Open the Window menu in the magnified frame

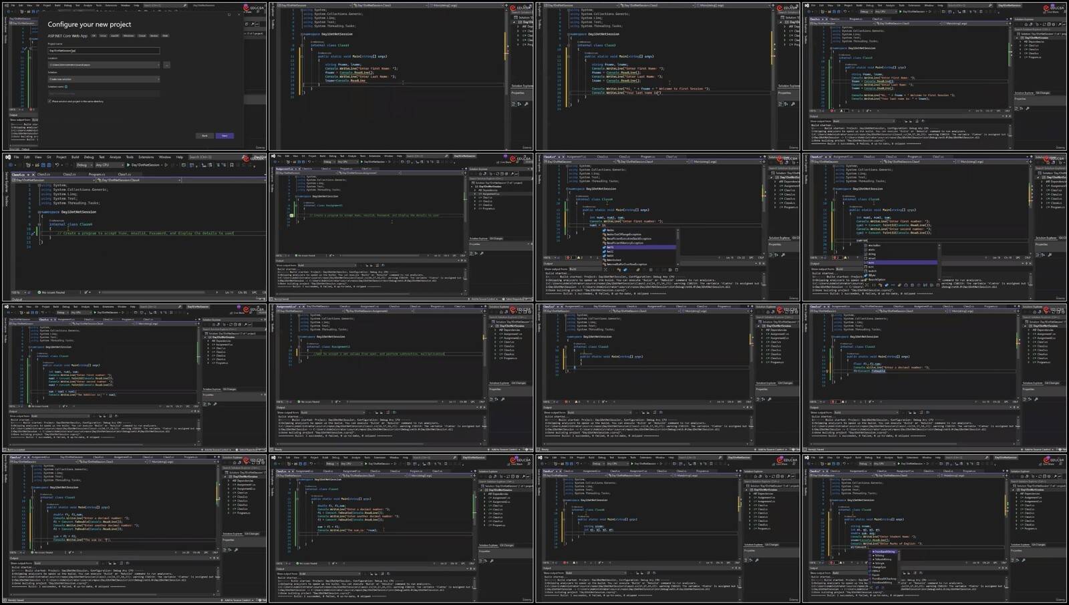coord(165,158)
